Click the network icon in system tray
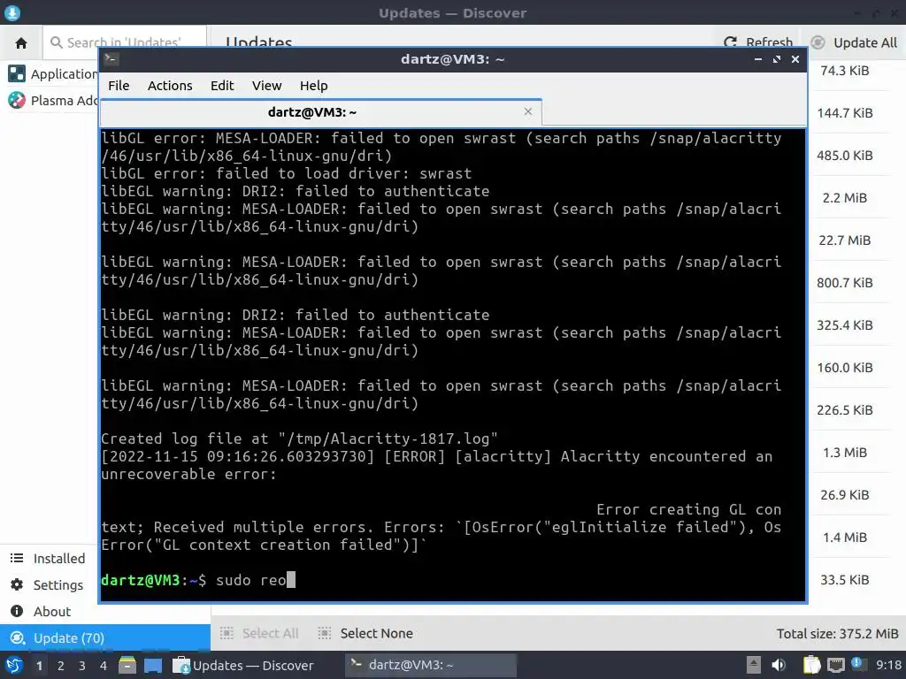The height and width of the screenshot is (679, 906). click(x=835, y=665)
